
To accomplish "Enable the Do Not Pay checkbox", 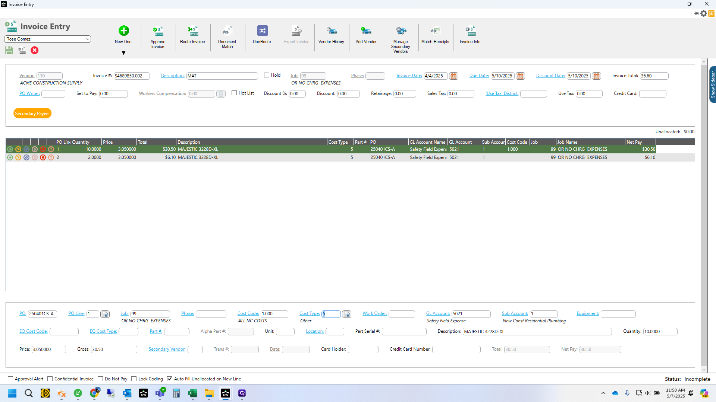I will point(100,379).
